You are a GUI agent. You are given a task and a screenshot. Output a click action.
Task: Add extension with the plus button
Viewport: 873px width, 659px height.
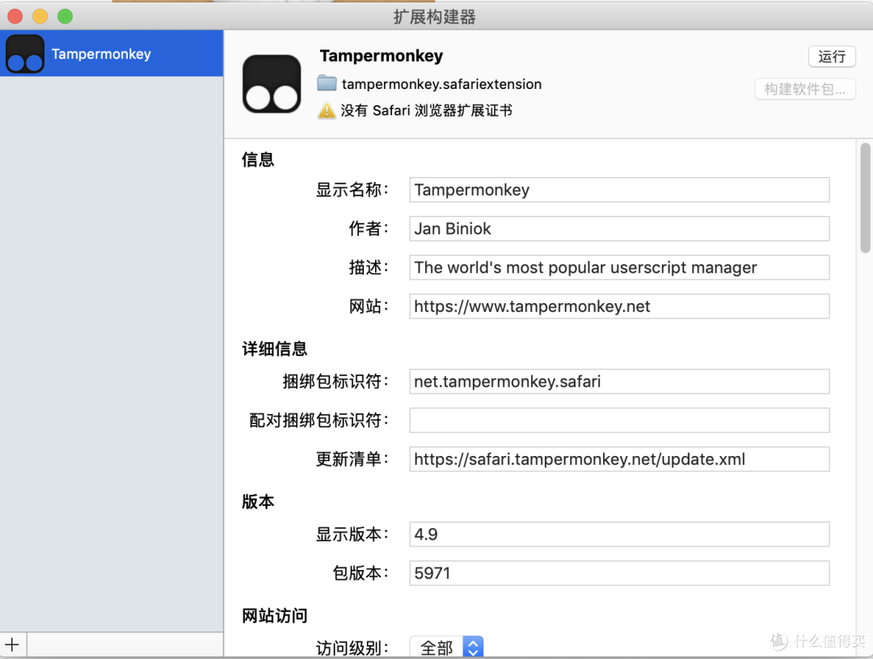pos(13,645)
